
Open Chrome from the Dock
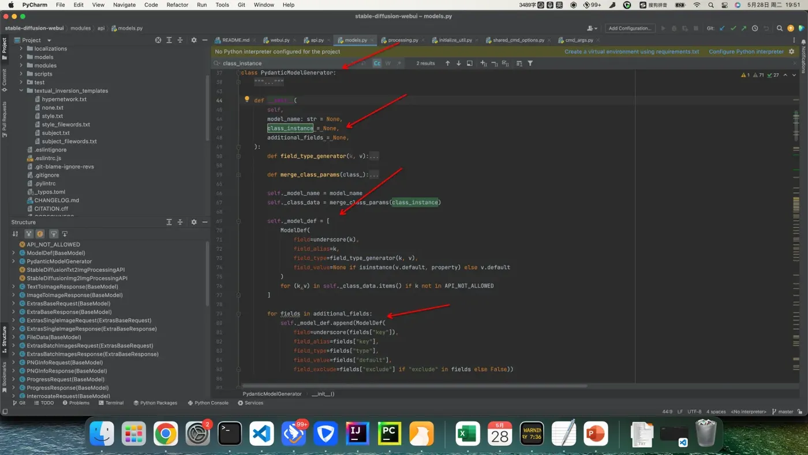pos(166,434)
